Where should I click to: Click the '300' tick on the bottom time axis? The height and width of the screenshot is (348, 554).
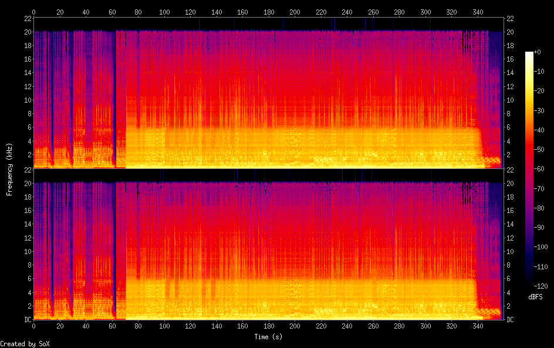[x=425, y=326]
